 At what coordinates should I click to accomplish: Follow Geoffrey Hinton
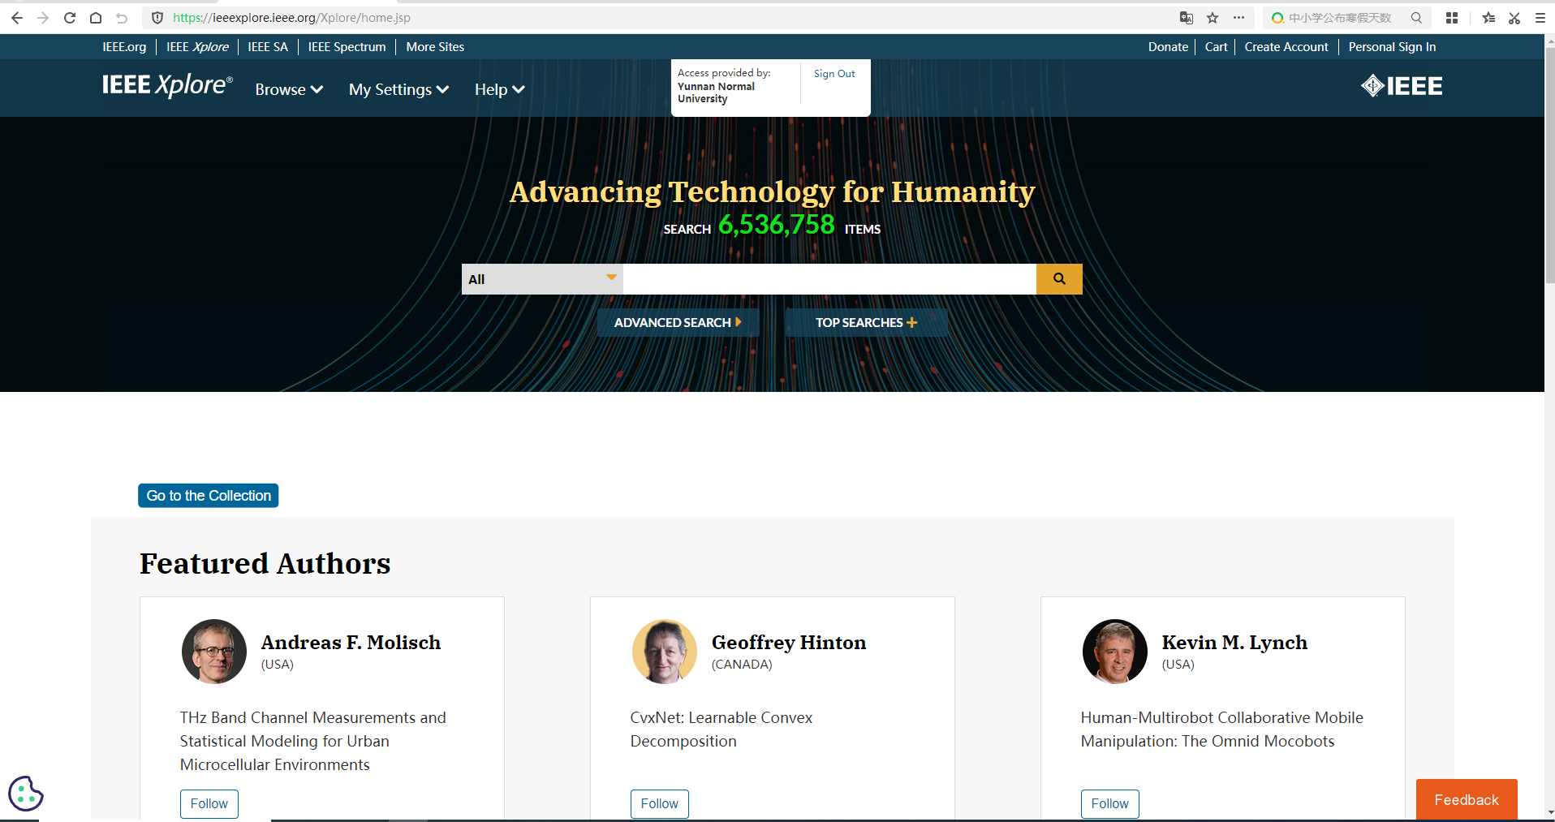pos(659,803)
